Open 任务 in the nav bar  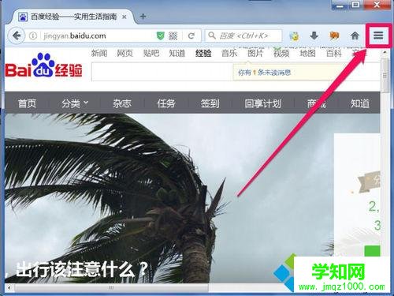pyautogui.click(x=166, y=103)
